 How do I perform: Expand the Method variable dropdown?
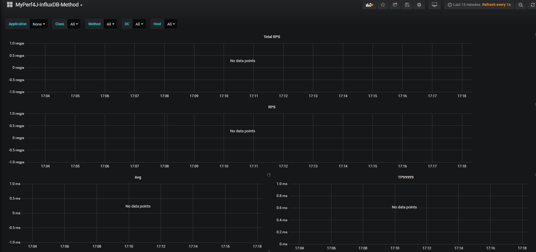(110, 24)
